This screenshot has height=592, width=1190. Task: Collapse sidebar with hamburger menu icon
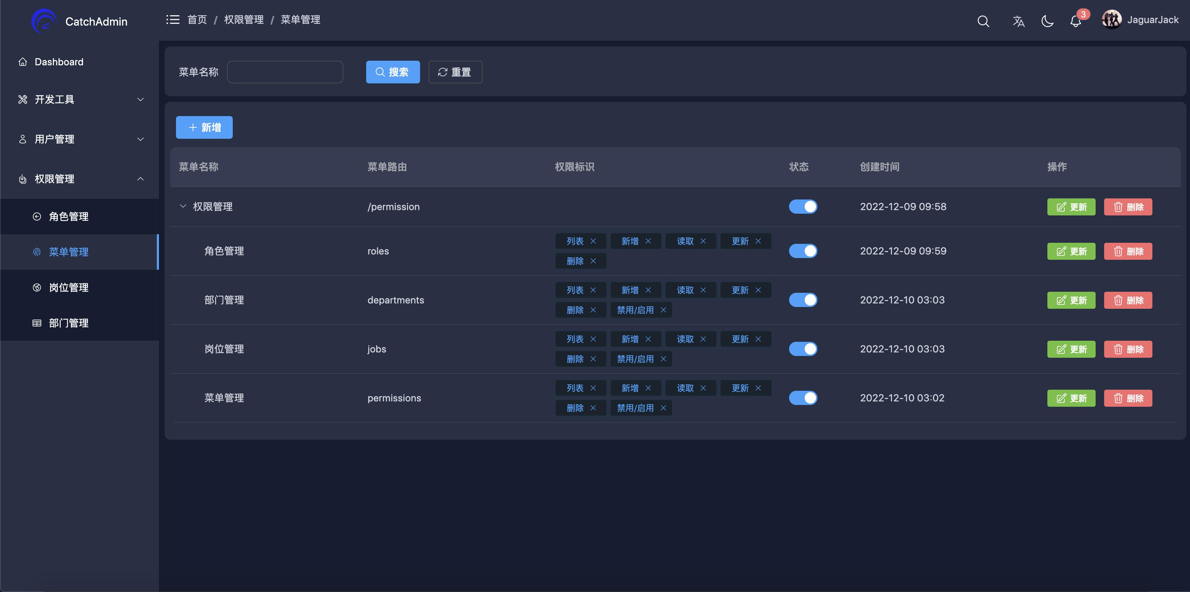(173, 20)
